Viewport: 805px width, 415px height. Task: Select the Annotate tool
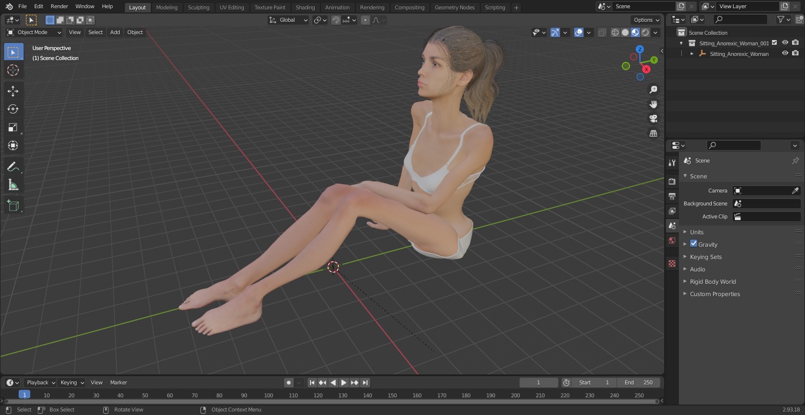pos(13,167)
